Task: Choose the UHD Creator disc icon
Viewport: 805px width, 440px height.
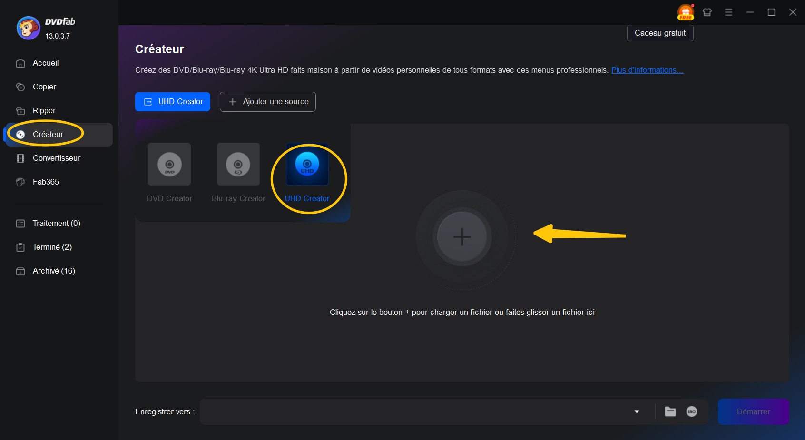Action: point(307,164)
